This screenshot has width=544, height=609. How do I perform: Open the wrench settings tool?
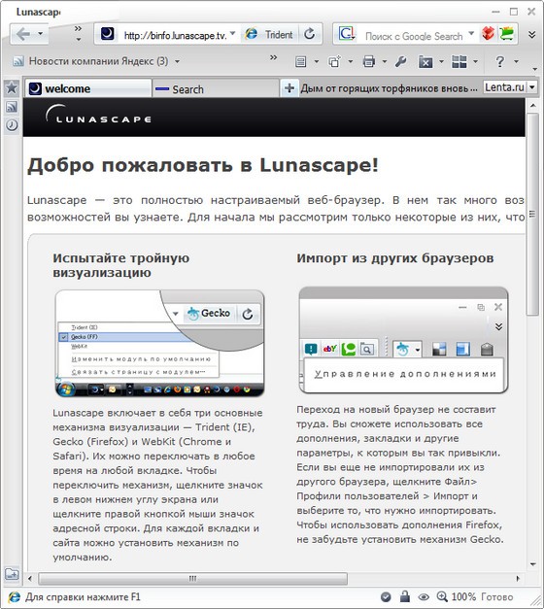coord(400,61)
